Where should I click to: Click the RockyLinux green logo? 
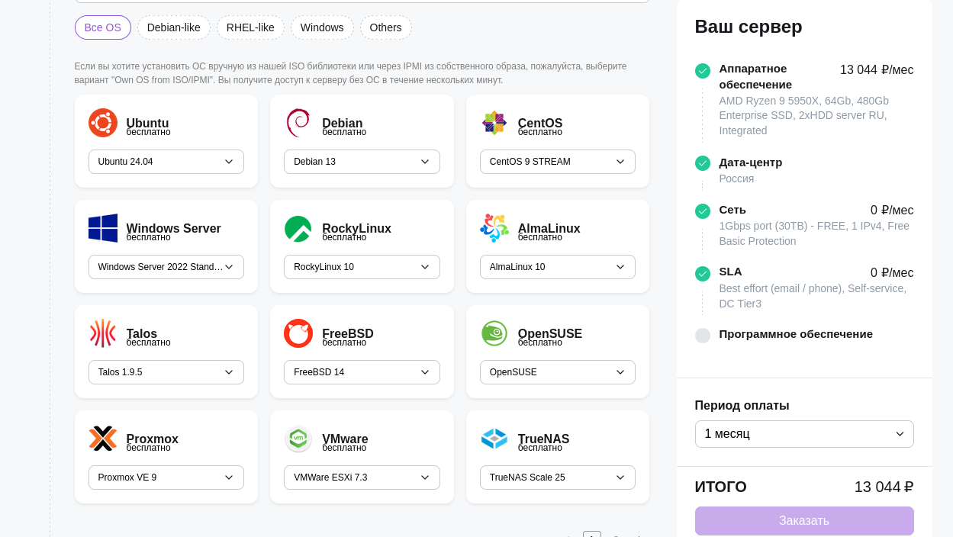[298, 228]
